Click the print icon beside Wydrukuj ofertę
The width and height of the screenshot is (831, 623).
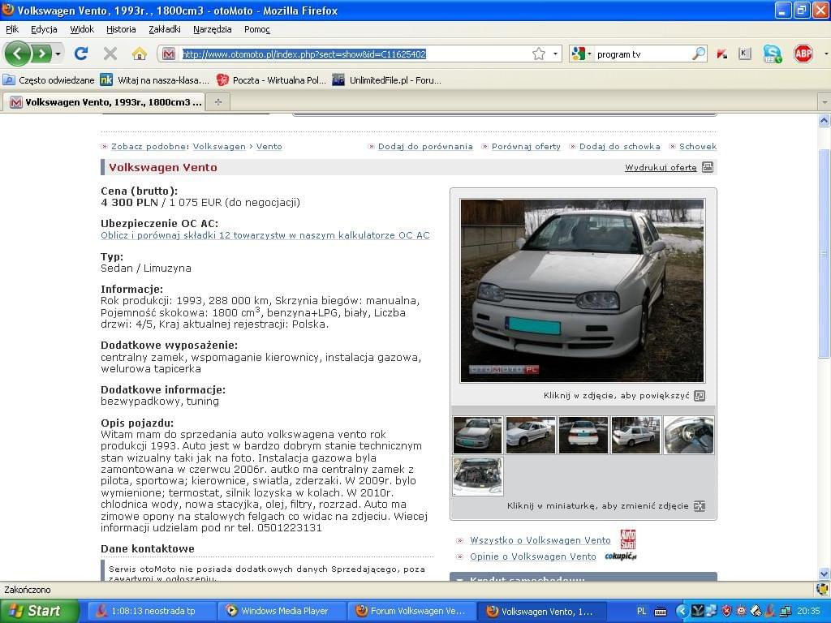click(x=708, y=167)
